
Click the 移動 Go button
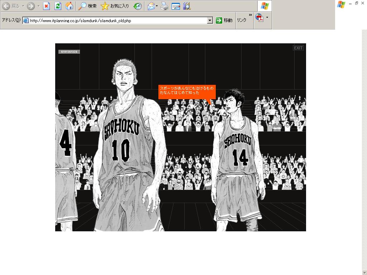tap(224, 20)
